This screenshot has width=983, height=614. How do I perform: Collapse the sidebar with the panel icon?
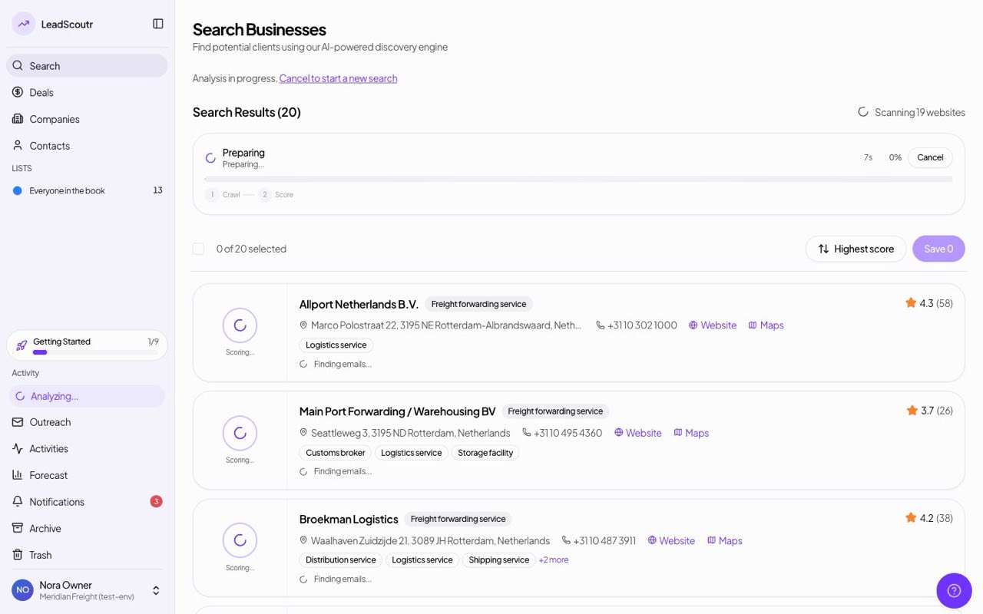coord(158,24)
